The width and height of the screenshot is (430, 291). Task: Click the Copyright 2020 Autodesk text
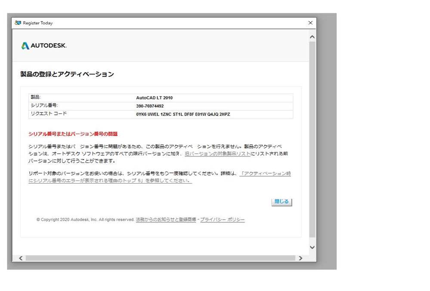tap(85, 220)
